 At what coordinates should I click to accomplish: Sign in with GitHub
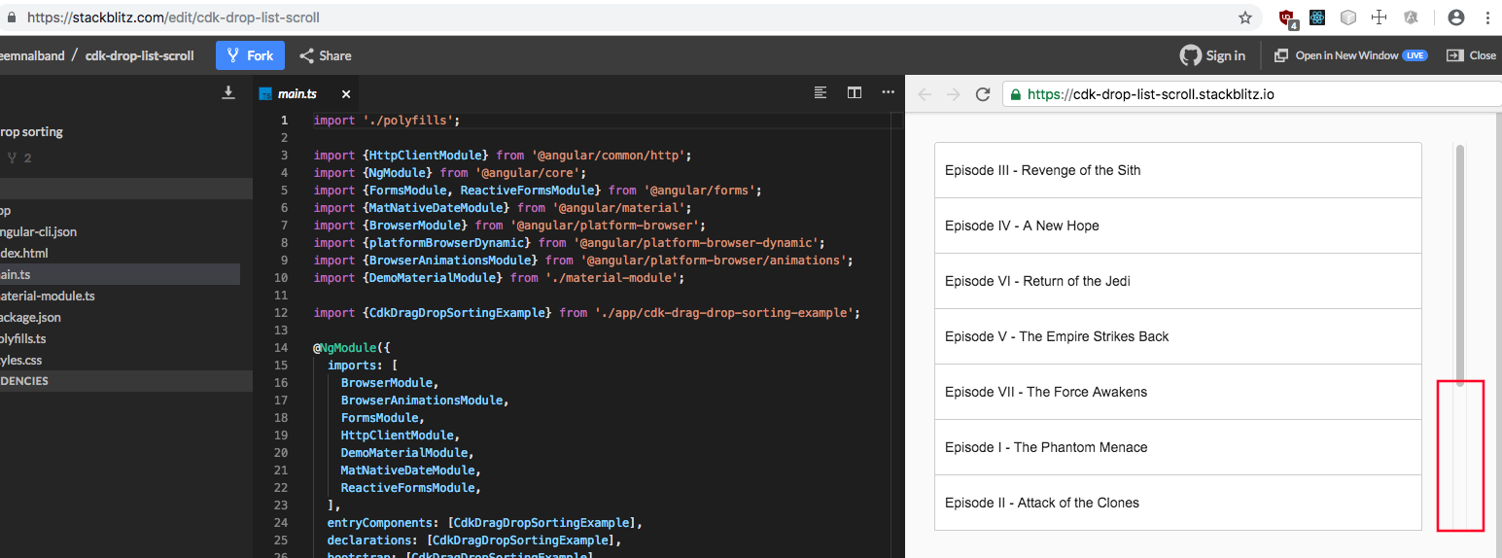click(x=1212, y=55)
